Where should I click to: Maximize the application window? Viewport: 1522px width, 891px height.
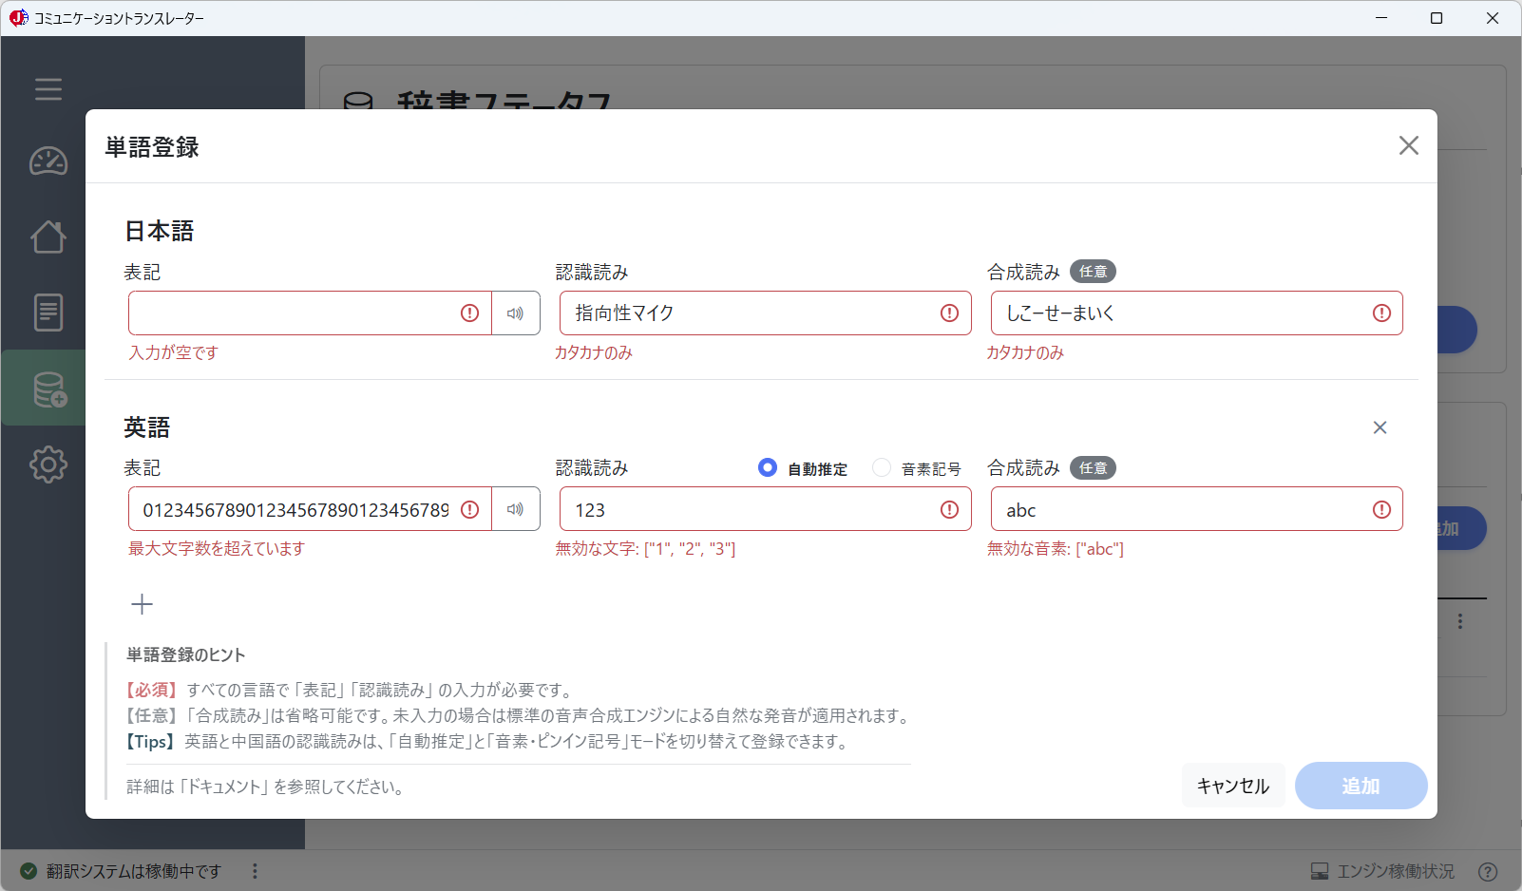(x=1436, y=18)
